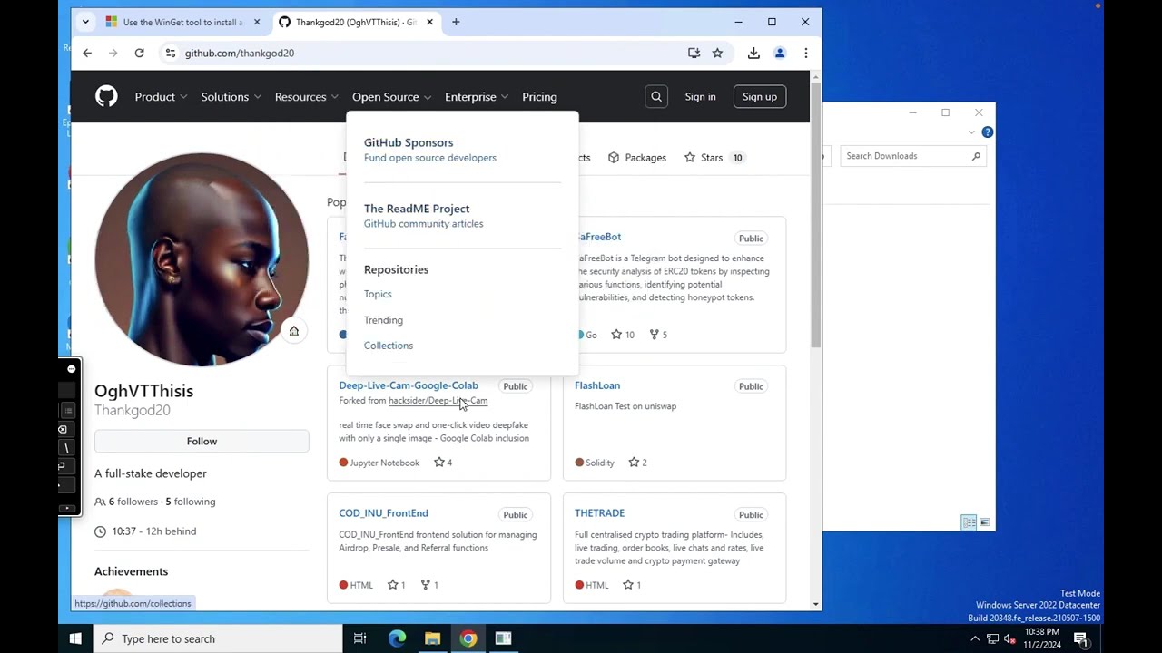This screenshot has height=653, width=1162.
Task: Open a new Chrome tab
Action: pos(456,22)
